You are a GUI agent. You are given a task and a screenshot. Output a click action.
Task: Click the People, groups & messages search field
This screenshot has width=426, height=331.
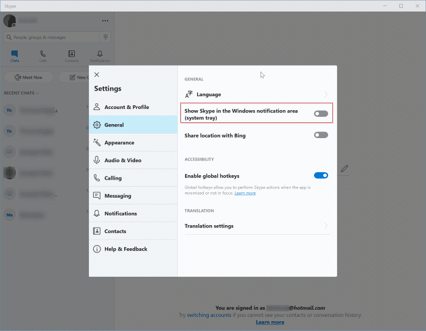[x=52, y=37]
